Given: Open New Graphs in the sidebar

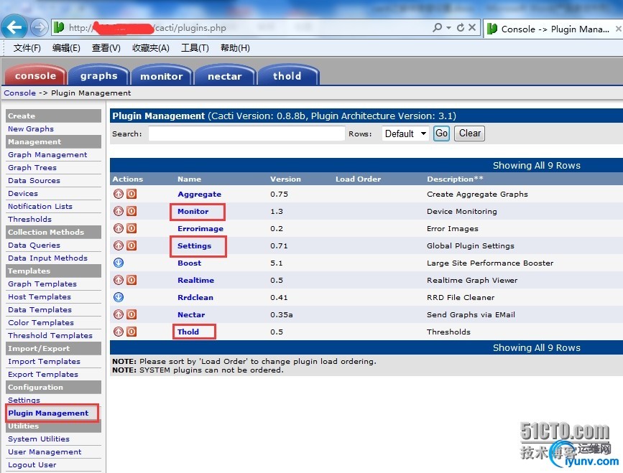Looking at the screenshot, I should pyautogui.click(x=31, y=128).
